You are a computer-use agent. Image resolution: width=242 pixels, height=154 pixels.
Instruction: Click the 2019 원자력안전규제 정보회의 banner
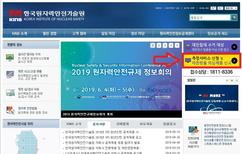[x=121, y=79]
